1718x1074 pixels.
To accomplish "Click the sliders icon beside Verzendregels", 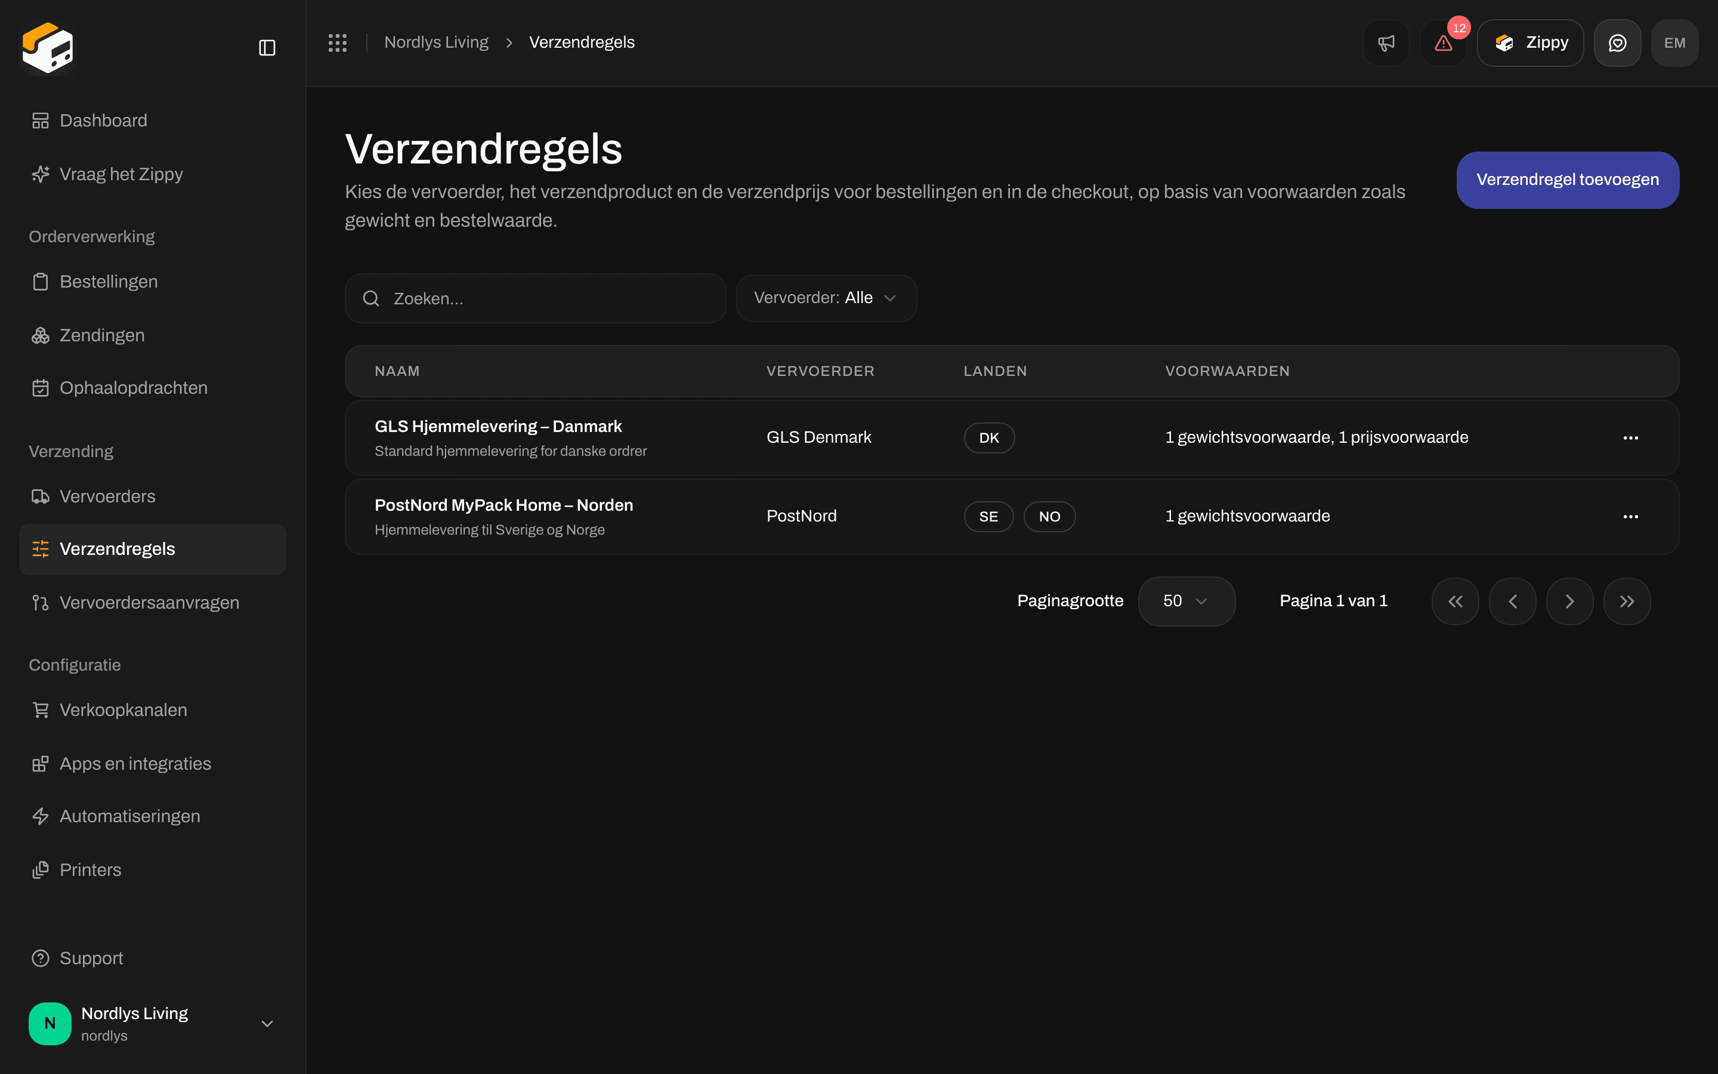I will click(x=41, y=549).
